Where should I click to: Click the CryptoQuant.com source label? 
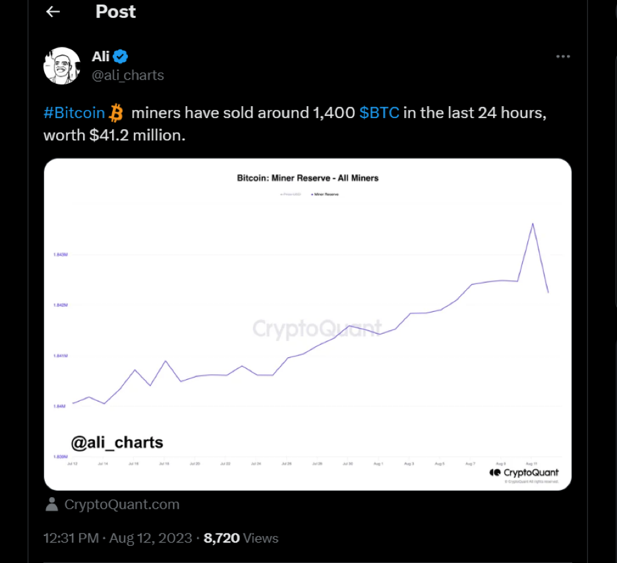tap(122, 504)
